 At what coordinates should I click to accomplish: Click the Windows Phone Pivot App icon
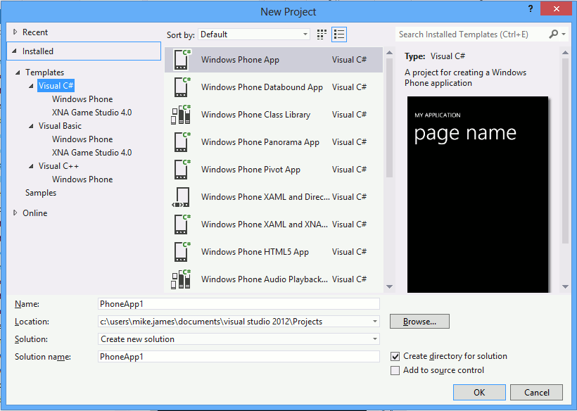(x=182, y=170)
